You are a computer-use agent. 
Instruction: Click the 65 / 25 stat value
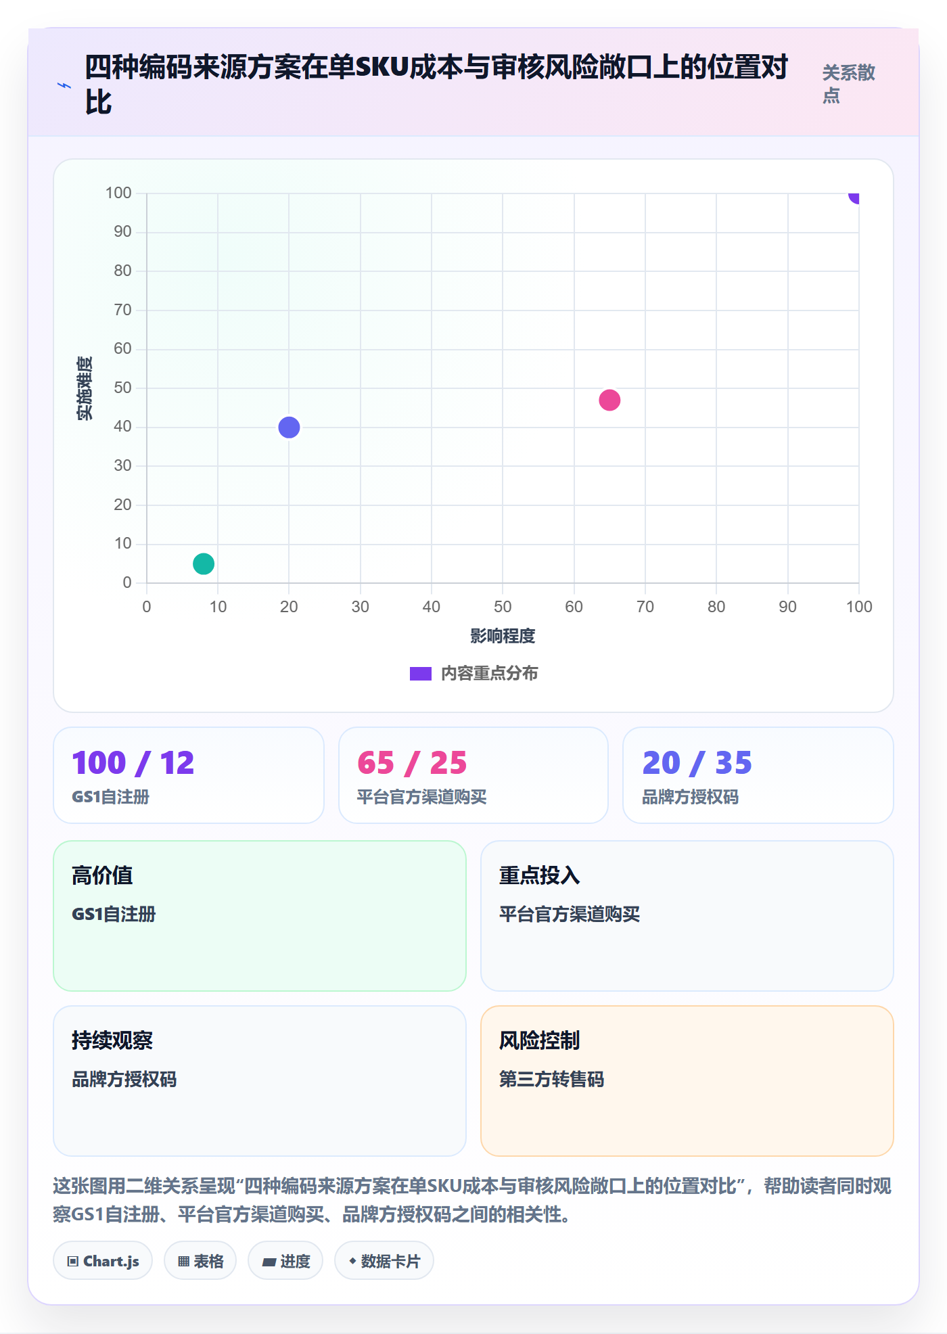[412, 763]
